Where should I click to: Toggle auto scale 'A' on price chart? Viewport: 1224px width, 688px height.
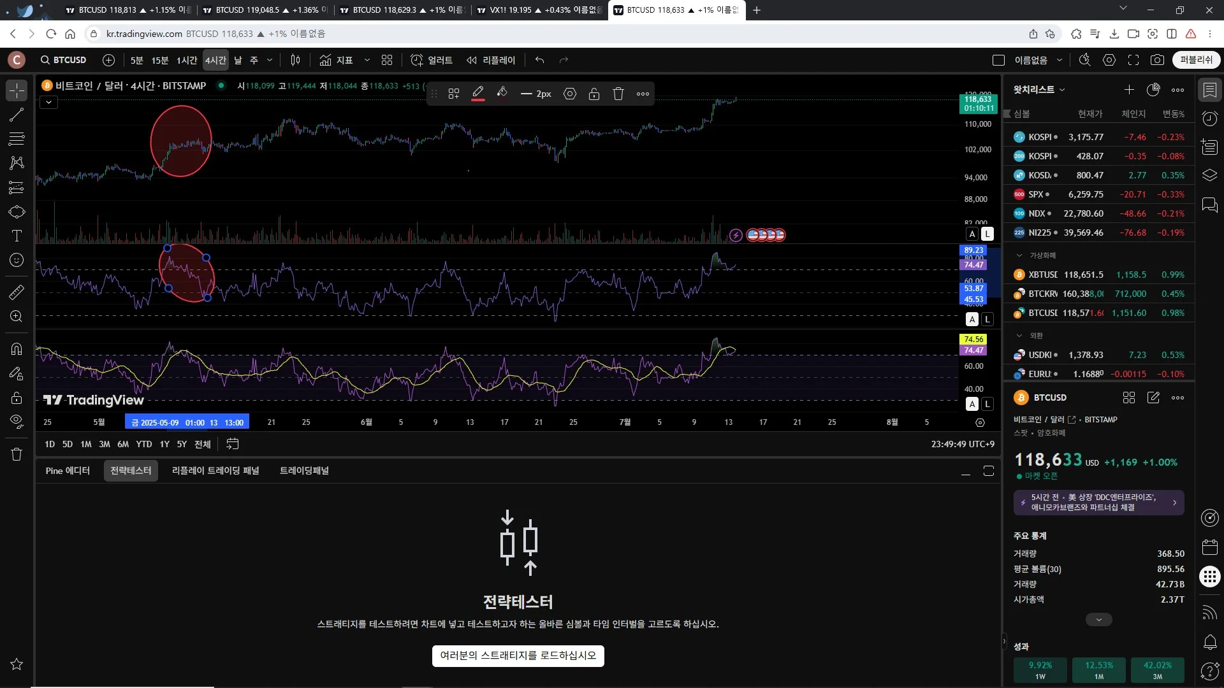[972, 234]
